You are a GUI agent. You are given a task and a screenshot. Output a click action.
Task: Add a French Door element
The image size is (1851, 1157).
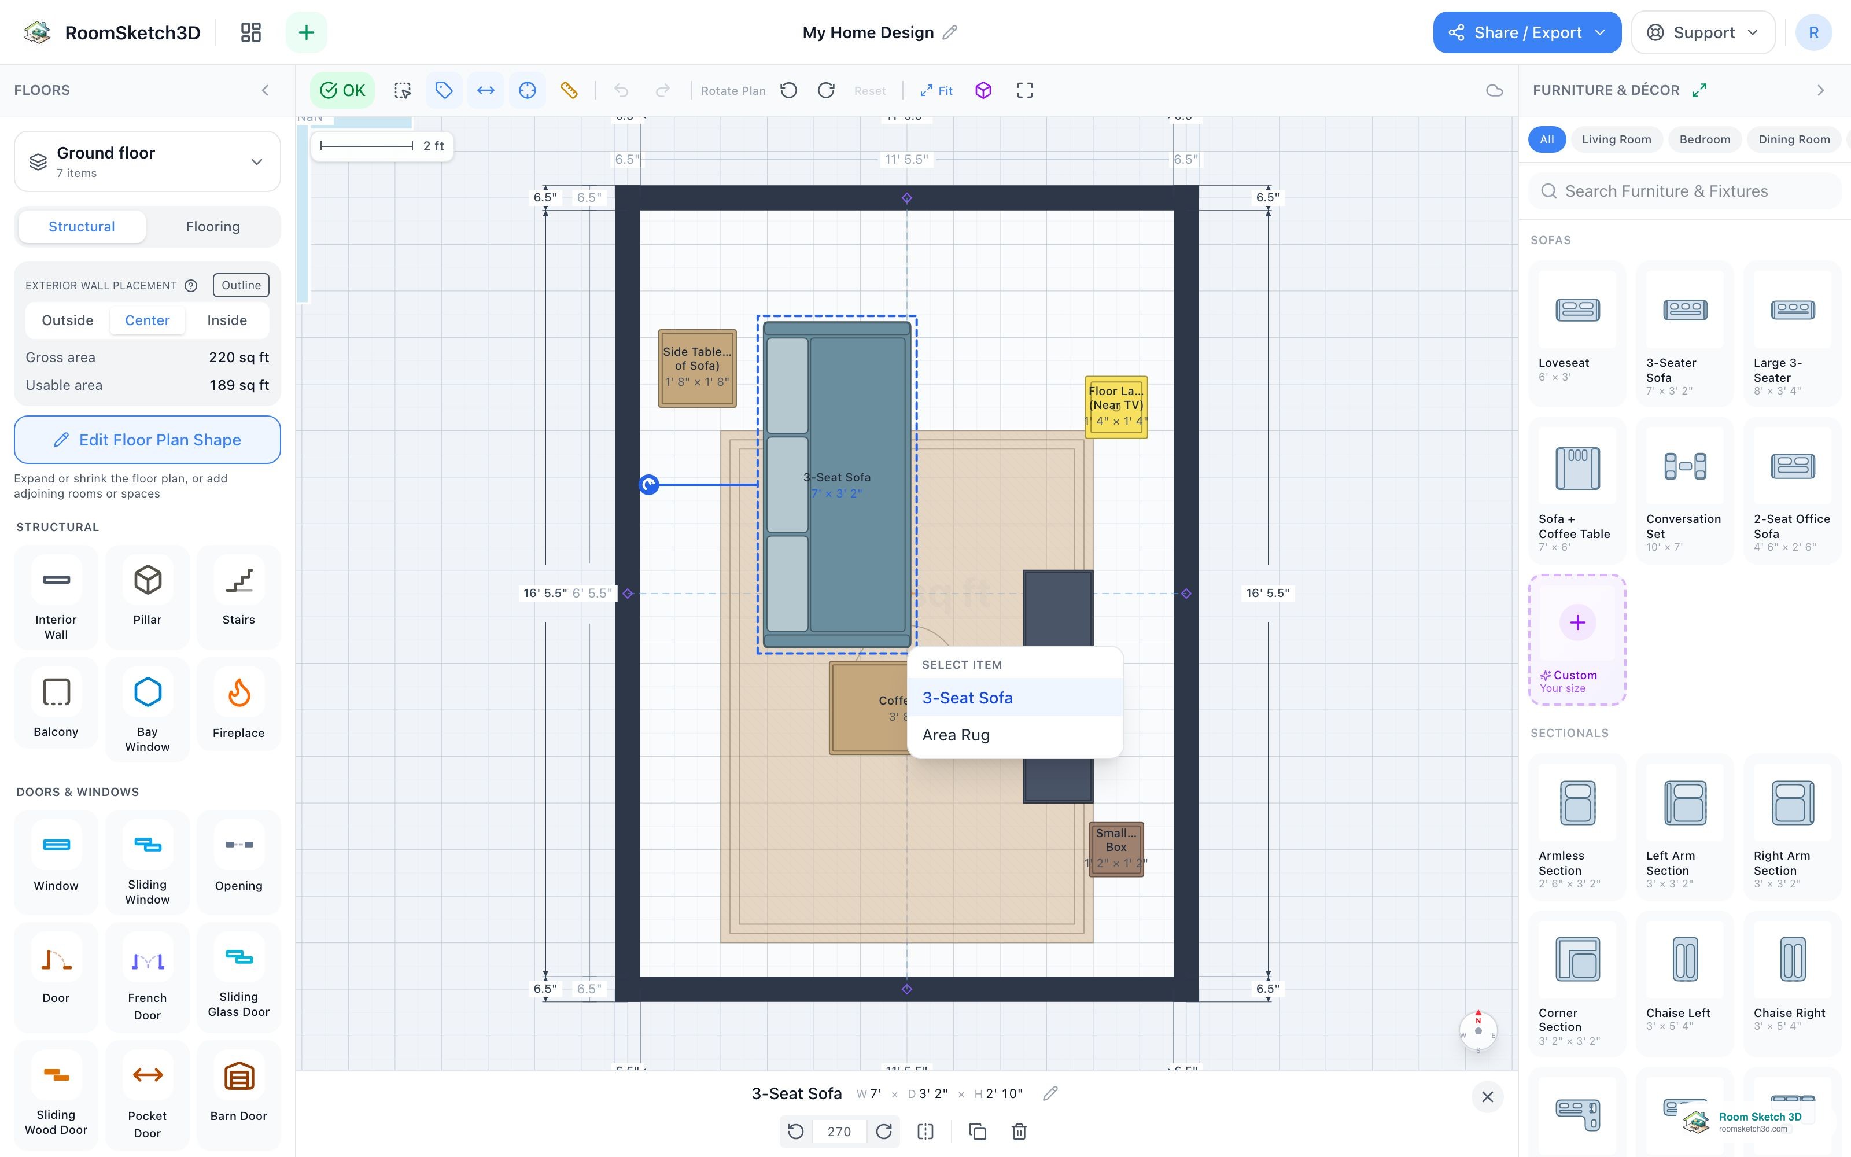point(147,977)
